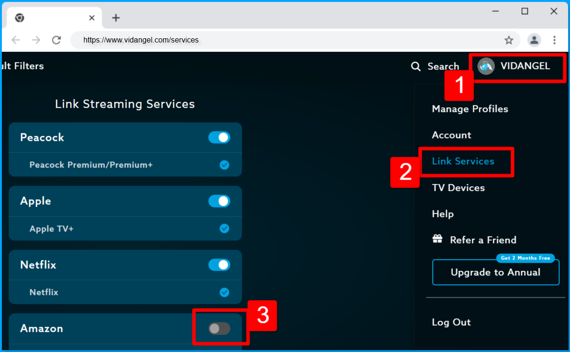Click the VidAngel account avatar icon
Screen dimensions: 570x352
486,66
